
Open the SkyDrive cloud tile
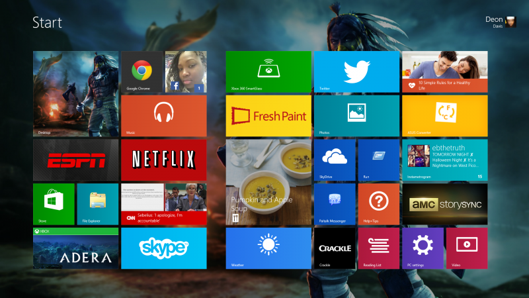coord(335,160)
